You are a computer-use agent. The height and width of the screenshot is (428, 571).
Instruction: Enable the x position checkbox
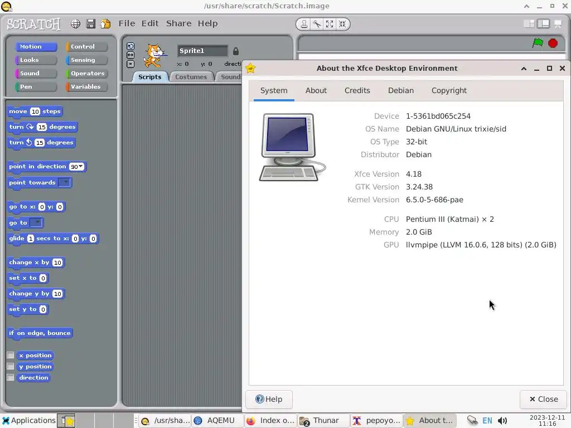pos(11,355)
